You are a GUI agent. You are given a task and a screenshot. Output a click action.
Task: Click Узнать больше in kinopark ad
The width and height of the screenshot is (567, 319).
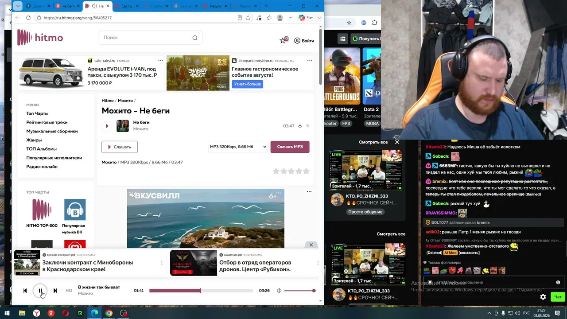tap(247, 84)
